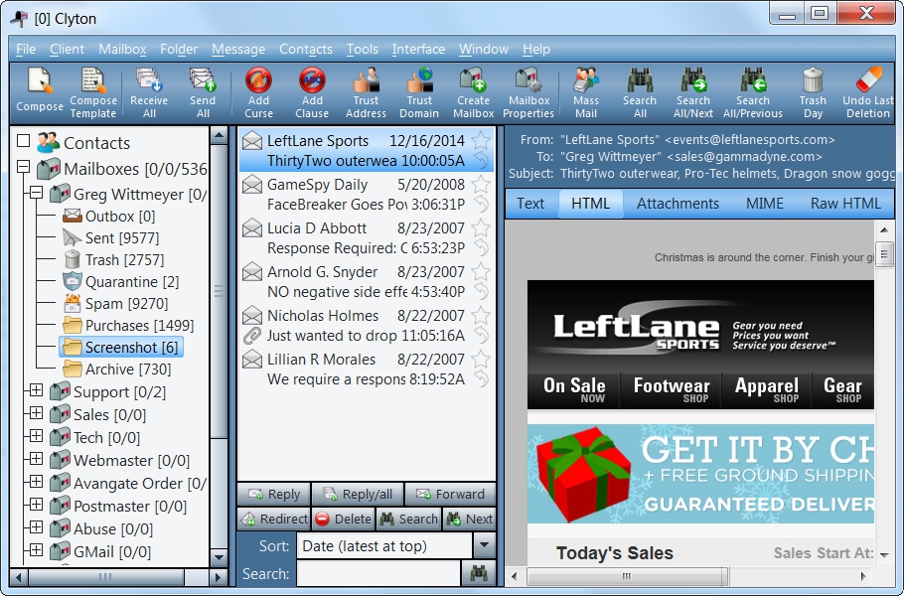This screenshot has width=904, height=596.
Task: Collapse the Greg Wittmeyer mailbox
Action: [x=36, y=193]
